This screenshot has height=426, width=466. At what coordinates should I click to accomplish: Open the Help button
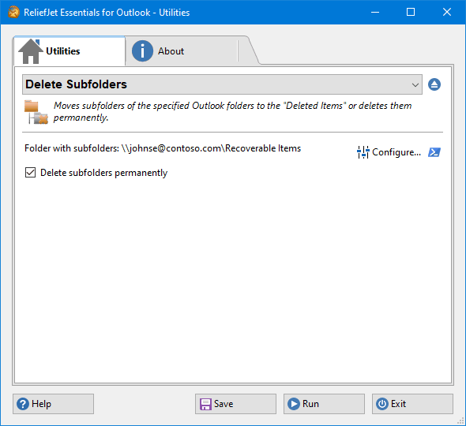tap(53, 404)
